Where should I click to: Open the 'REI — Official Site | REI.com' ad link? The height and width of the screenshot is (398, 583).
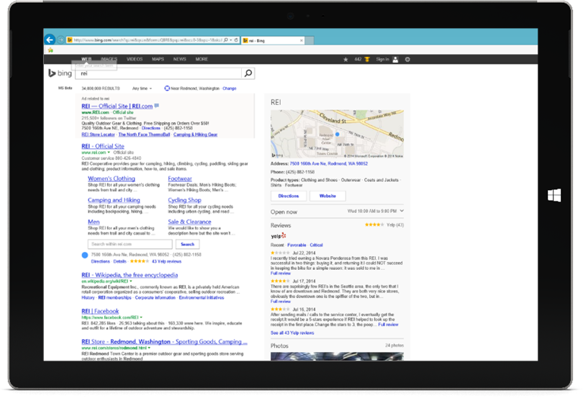pyautogui.click(x=117, y=106)
